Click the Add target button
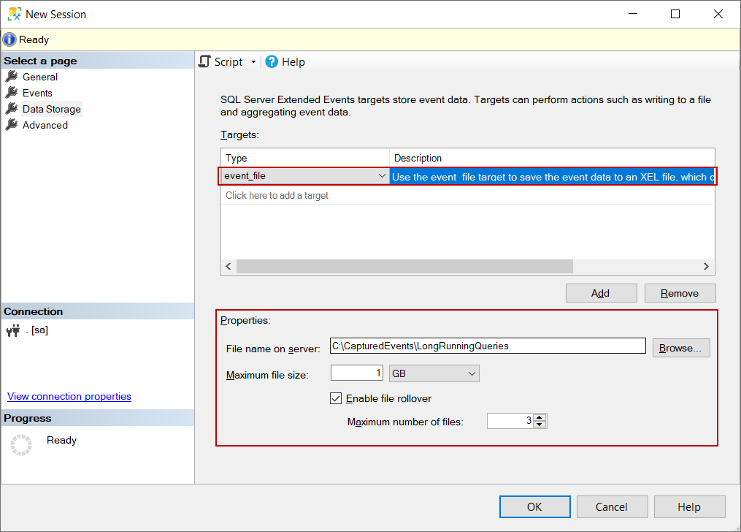Image resolution: width=741 pixels, height=532 pixels. (x=601, y=293)
